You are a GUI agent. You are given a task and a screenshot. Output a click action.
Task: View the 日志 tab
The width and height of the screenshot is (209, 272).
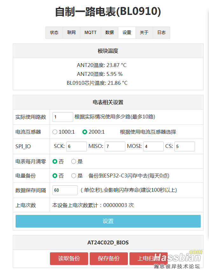click(x=161, y=32)
